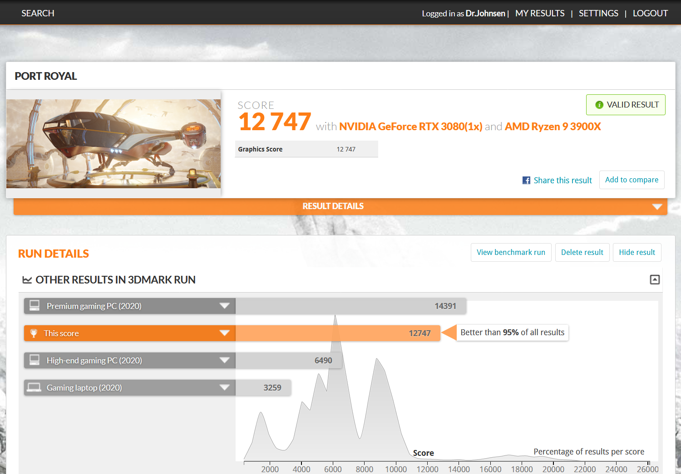Expand Premium gaming PC (2020) dropdown arrow

click(224, 306)
